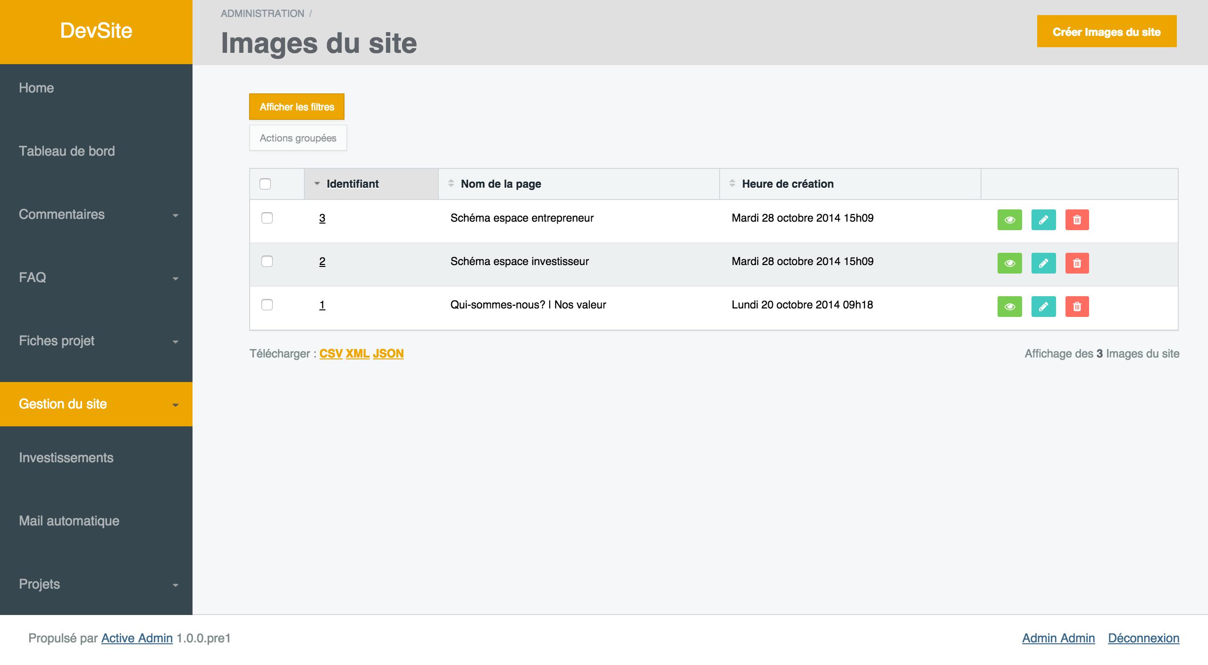The height and width of the screenshot is (665, 1208).
Task: View the Schéma espace investisseur record (eye icon)
Action: (1009, 263)
